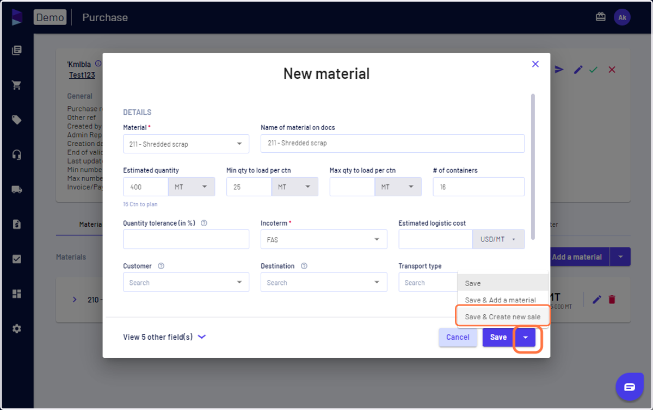Screen dimensions: 653x410
Task: Open the settings gear sidebar icon
Action: pyautogui.click(x=17, y=329)
